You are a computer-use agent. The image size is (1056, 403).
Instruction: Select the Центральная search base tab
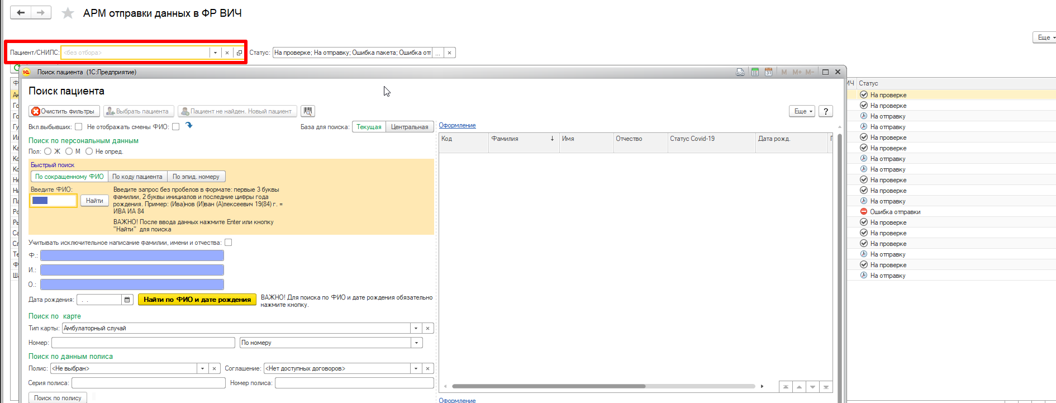coord(410,127)
